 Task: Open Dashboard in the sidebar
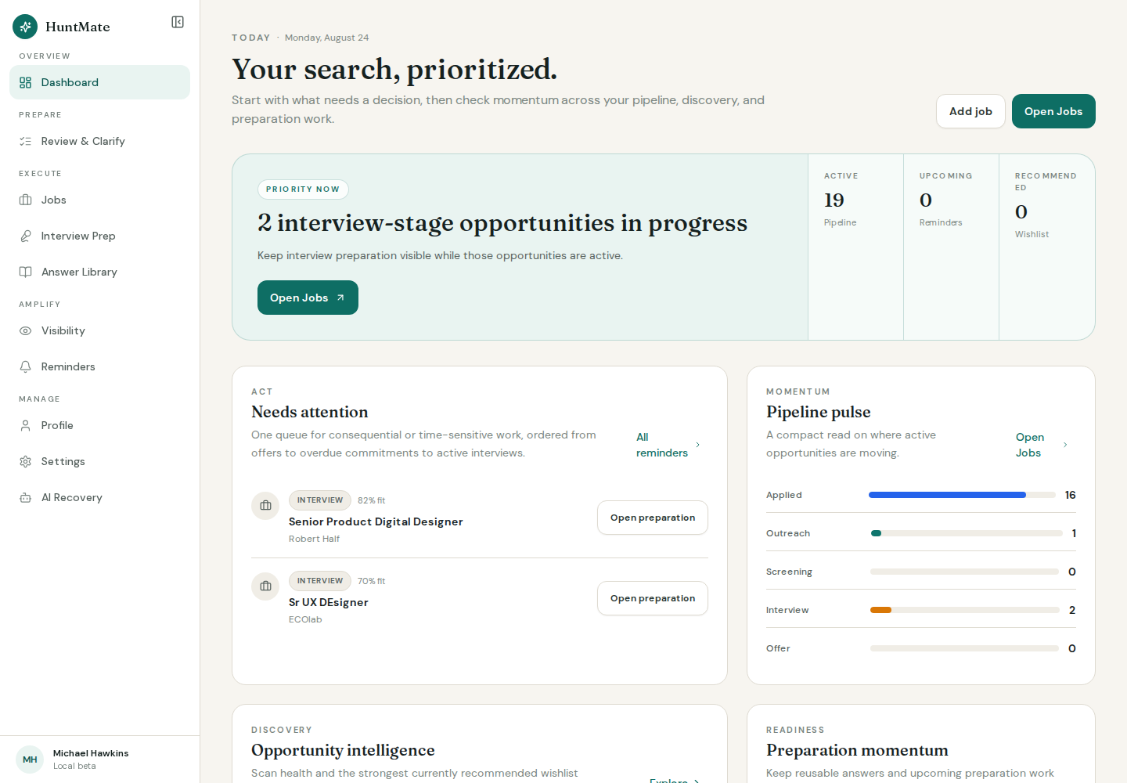point(99,82)
